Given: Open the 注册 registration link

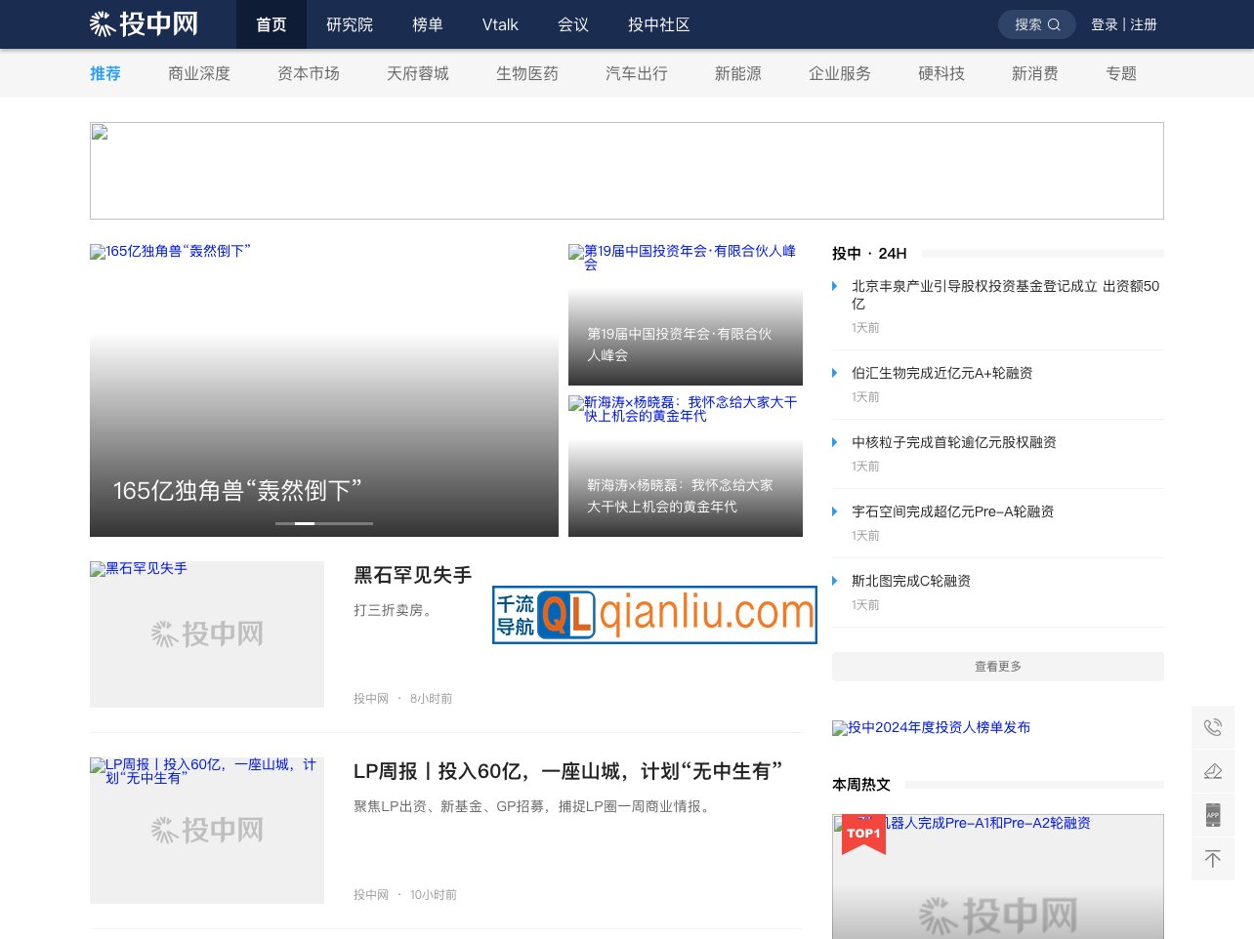Looking at the screenshot, I should [x=1143, y=24].
